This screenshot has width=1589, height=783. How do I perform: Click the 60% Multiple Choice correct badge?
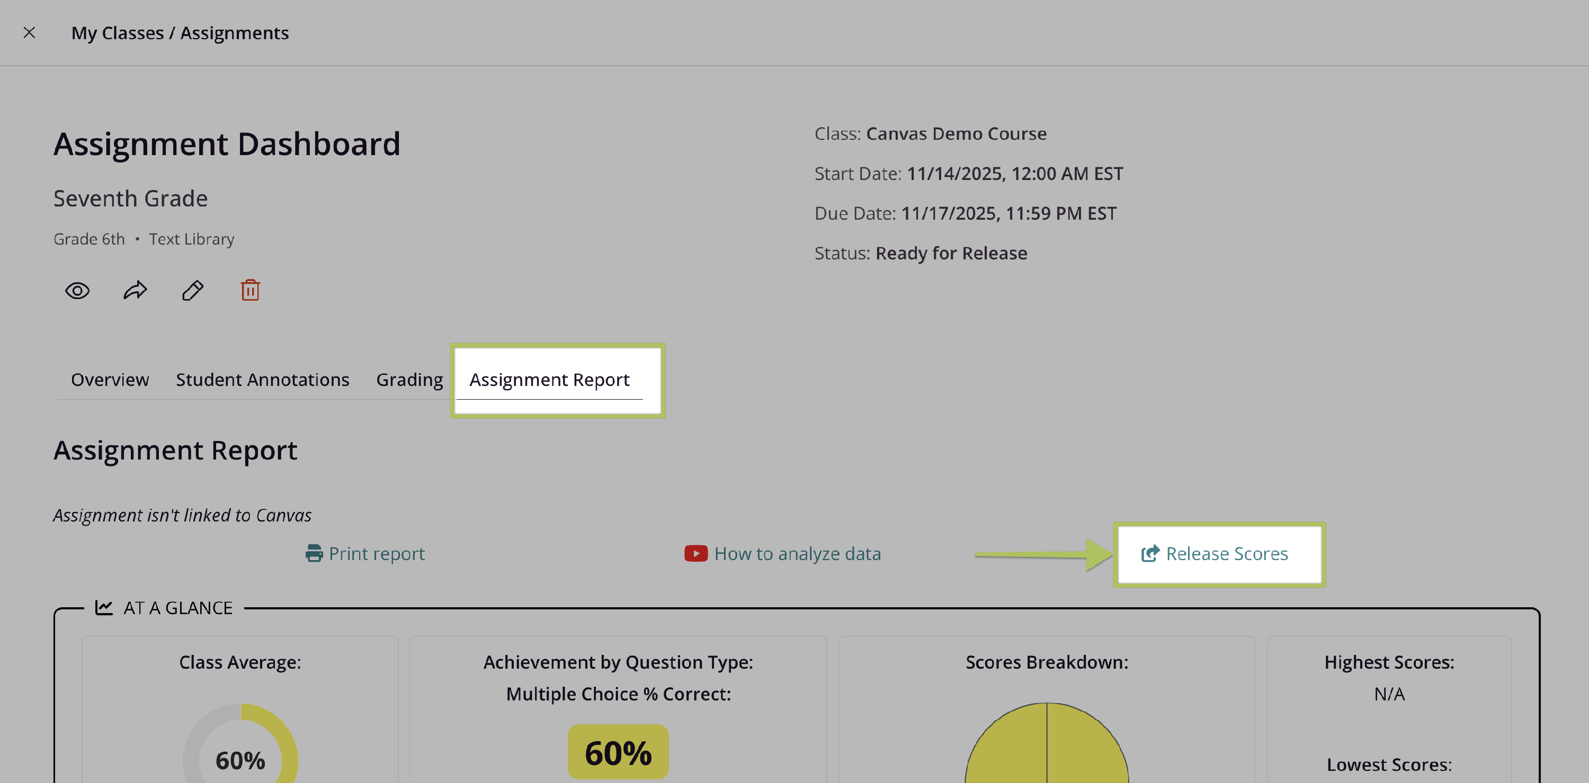[x=618, y=752]
